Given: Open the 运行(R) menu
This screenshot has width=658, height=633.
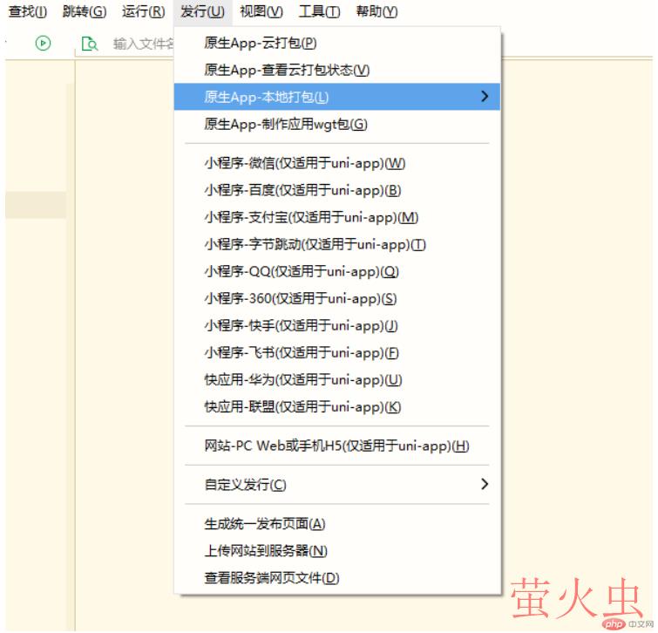Looking at the screenshot, I should pos(144,11).
